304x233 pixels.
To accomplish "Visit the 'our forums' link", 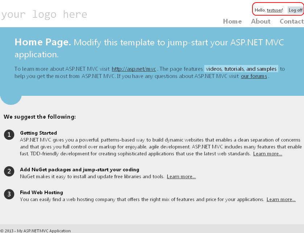I will (x=254, y=76).
